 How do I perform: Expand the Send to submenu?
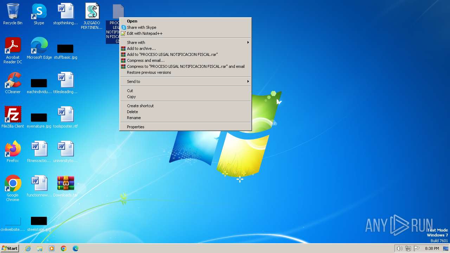pos(186,82)
